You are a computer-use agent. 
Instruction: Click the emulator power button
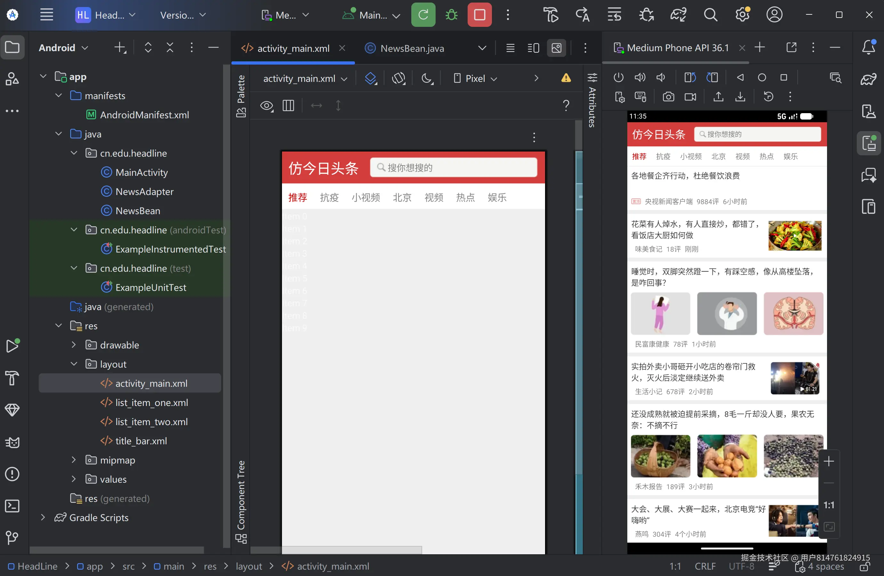point(618,77)
